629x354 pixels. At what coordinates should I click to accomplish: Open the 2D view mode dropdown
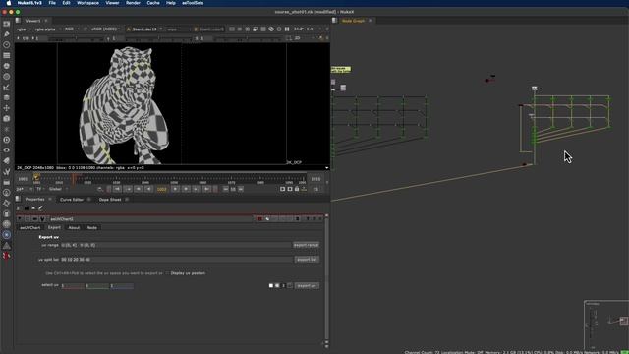pyautogui.click(x=303, y=38)
